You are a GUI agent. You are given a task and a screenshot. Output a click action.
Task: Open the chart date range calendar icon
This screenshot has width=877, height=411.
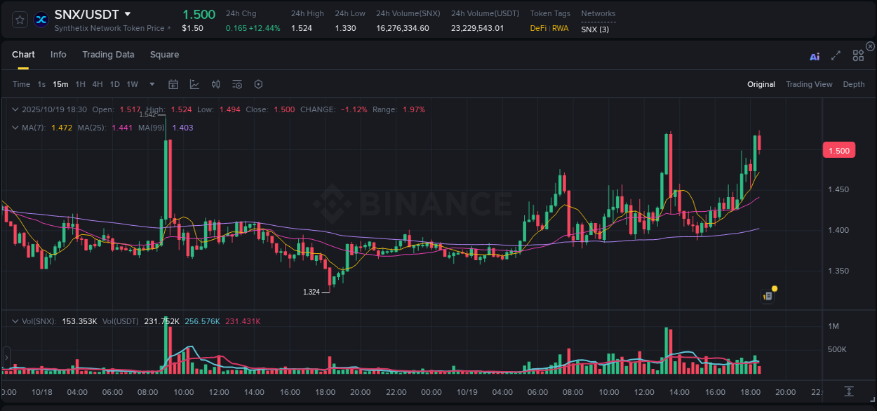click(x=173, y=84)
